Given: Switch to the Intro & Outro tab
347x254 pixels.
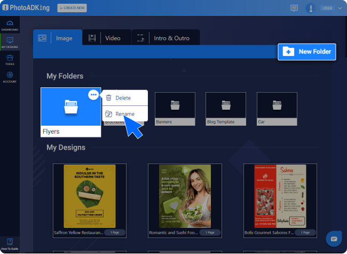Looking at the screenshot, I should point(165,38).
